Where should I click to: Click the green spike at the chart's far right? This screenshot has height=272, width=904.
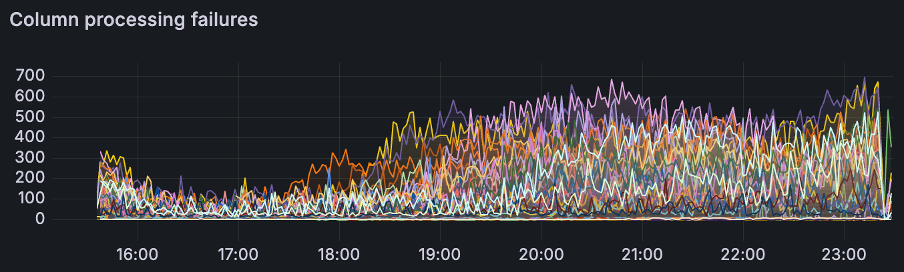pyautogui.click(x=887, y=111)
